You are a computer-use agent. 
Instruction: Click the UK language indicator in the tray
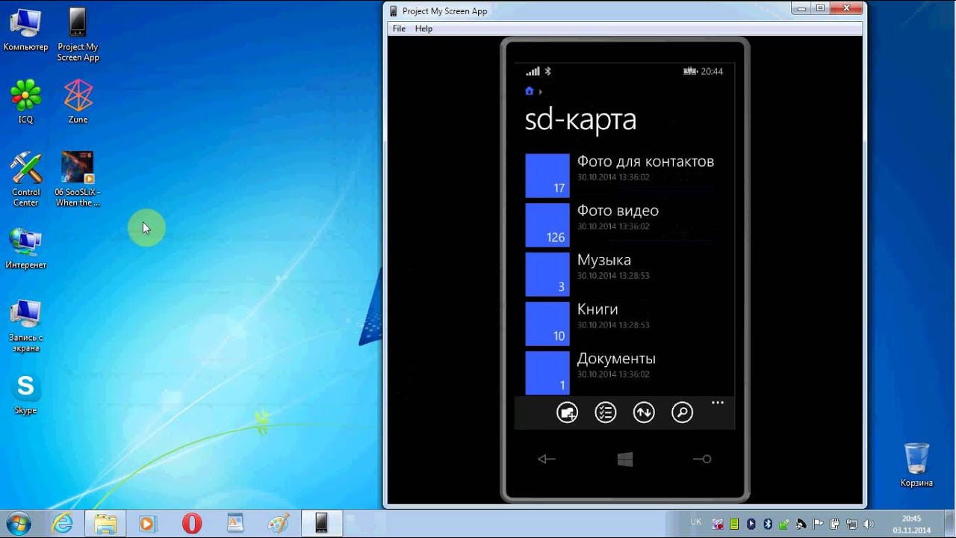click(696, 522)
